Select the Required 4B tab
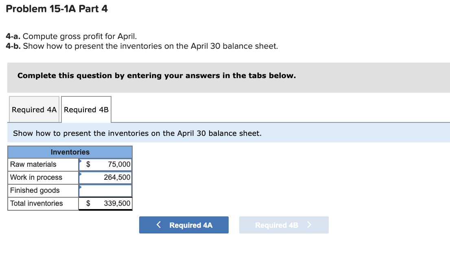The width and height of the screenshot is (450, 253). tap(86, 109)
